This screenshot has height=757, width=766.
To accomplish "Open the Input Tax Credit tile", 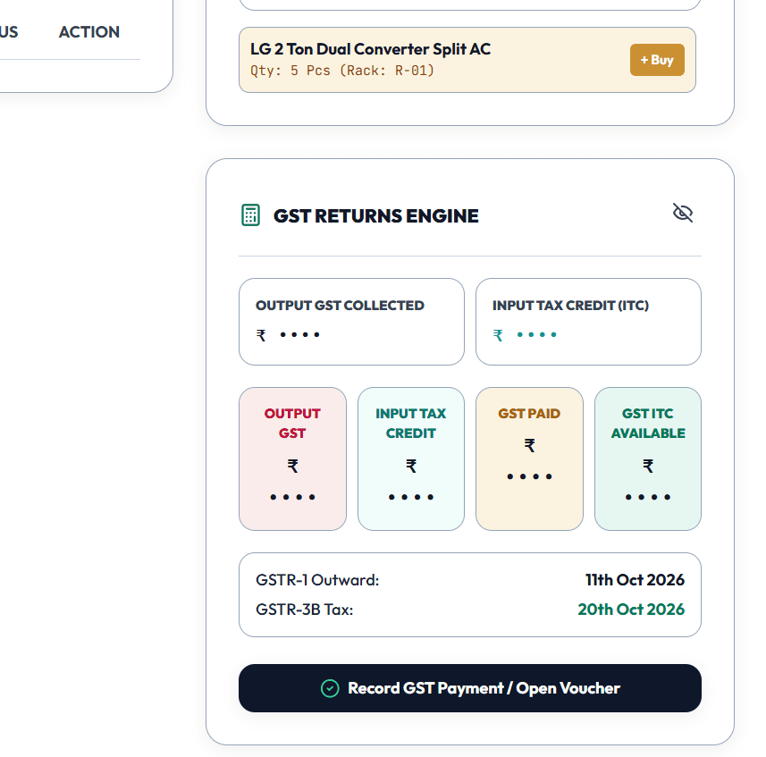I will point(411,458).
